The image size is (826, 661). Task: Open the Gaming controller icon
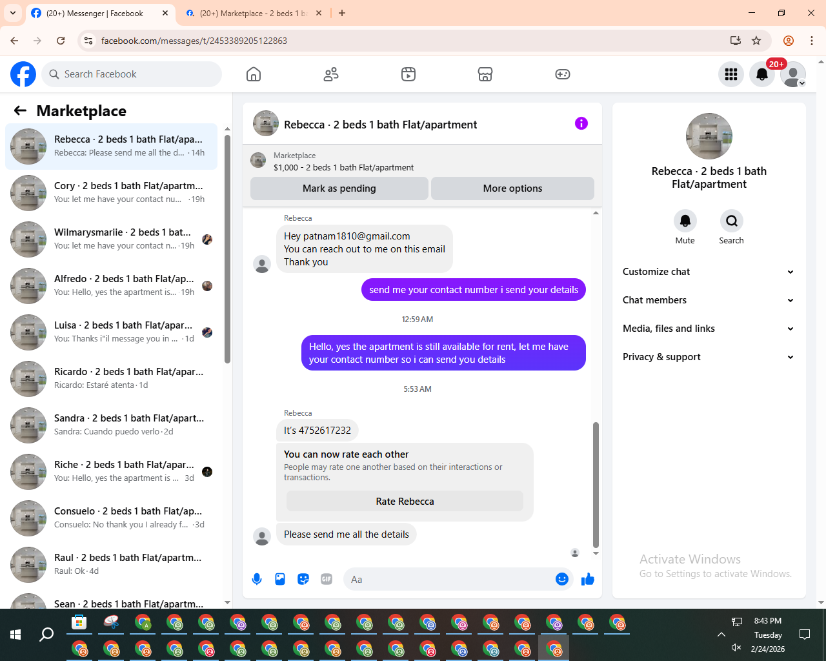563,74
